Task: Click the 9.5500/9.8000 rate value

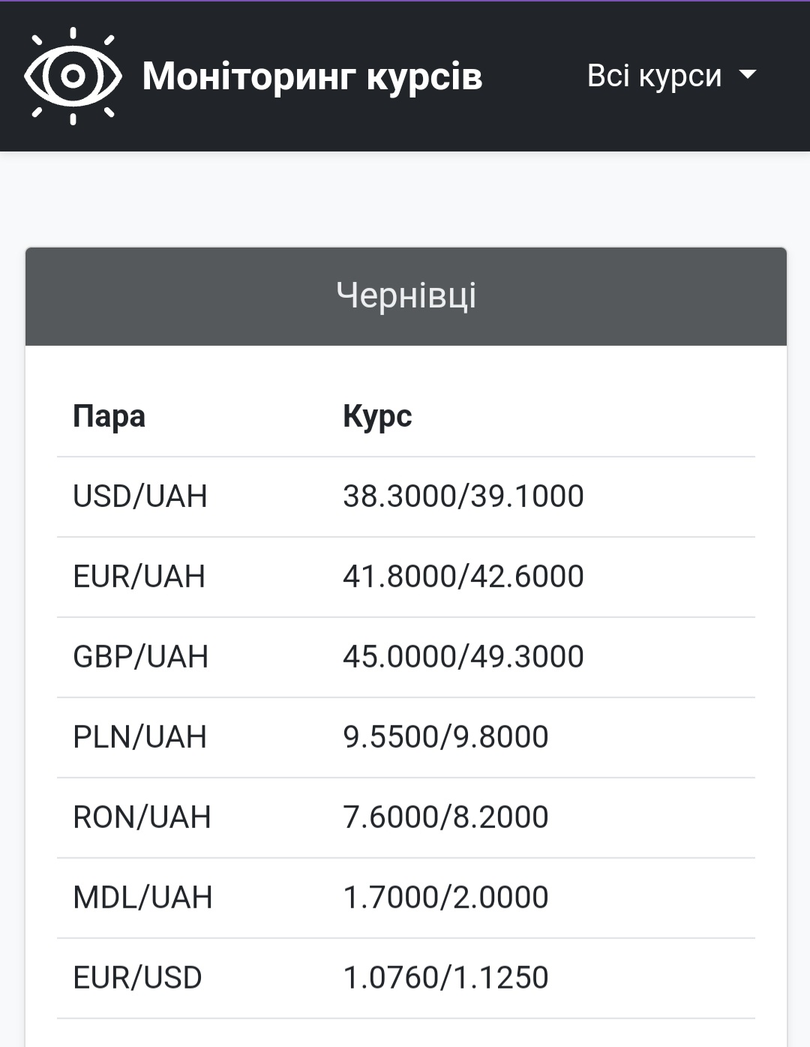Action: 445,737
